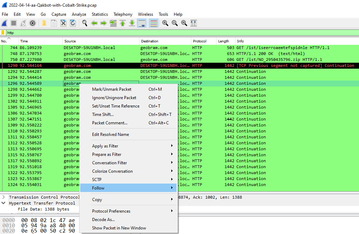This screenshot has width=359, height=234.
Task: Jump to last packet icon
Action: 132,23
